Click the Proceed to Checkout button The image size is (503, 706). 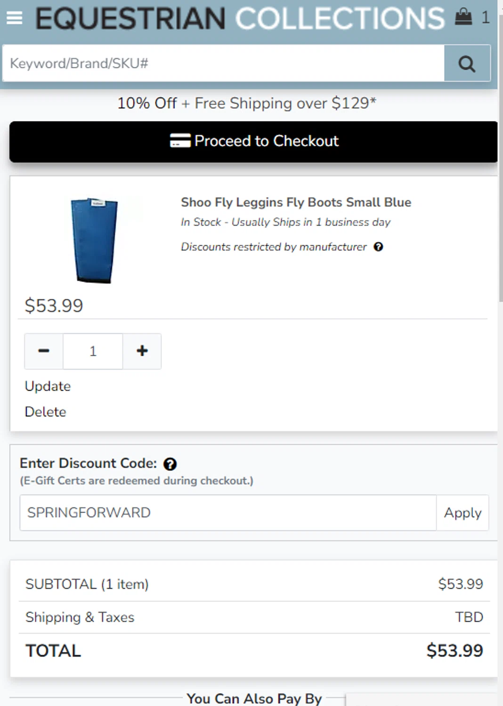tap(253, 142)
